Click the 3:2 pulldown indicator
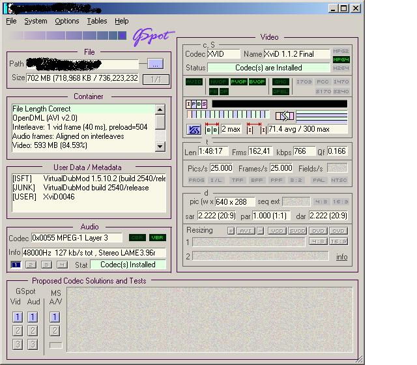417x365 pixels. point(296,180)
